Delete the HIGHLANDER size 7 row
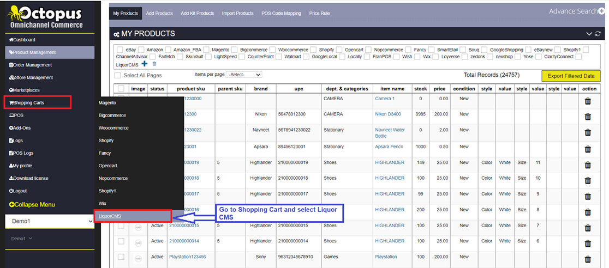Viewport: 609px width, 268px height. pyautogui.click(x=588, y=228)
